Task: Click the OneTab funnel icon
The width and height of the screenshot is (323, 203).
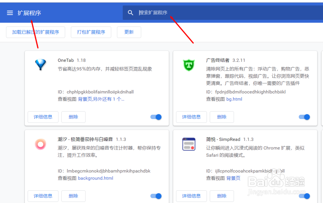Action: tap(41, 65)
